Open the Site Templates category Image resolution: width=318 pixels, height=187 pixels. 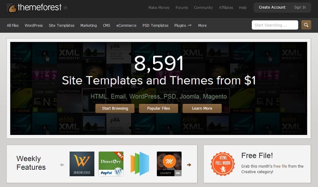(62, 25)
